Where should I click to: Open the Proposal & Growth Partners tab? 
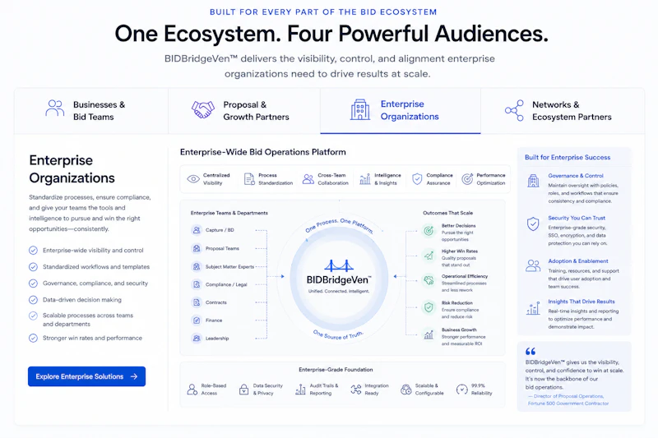(x=244, y=111)
